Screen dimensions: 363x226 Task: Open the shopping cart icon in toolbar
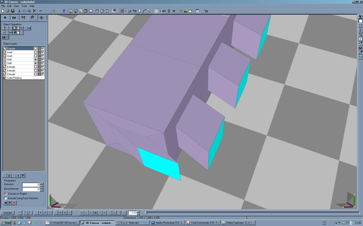(206, 11)
